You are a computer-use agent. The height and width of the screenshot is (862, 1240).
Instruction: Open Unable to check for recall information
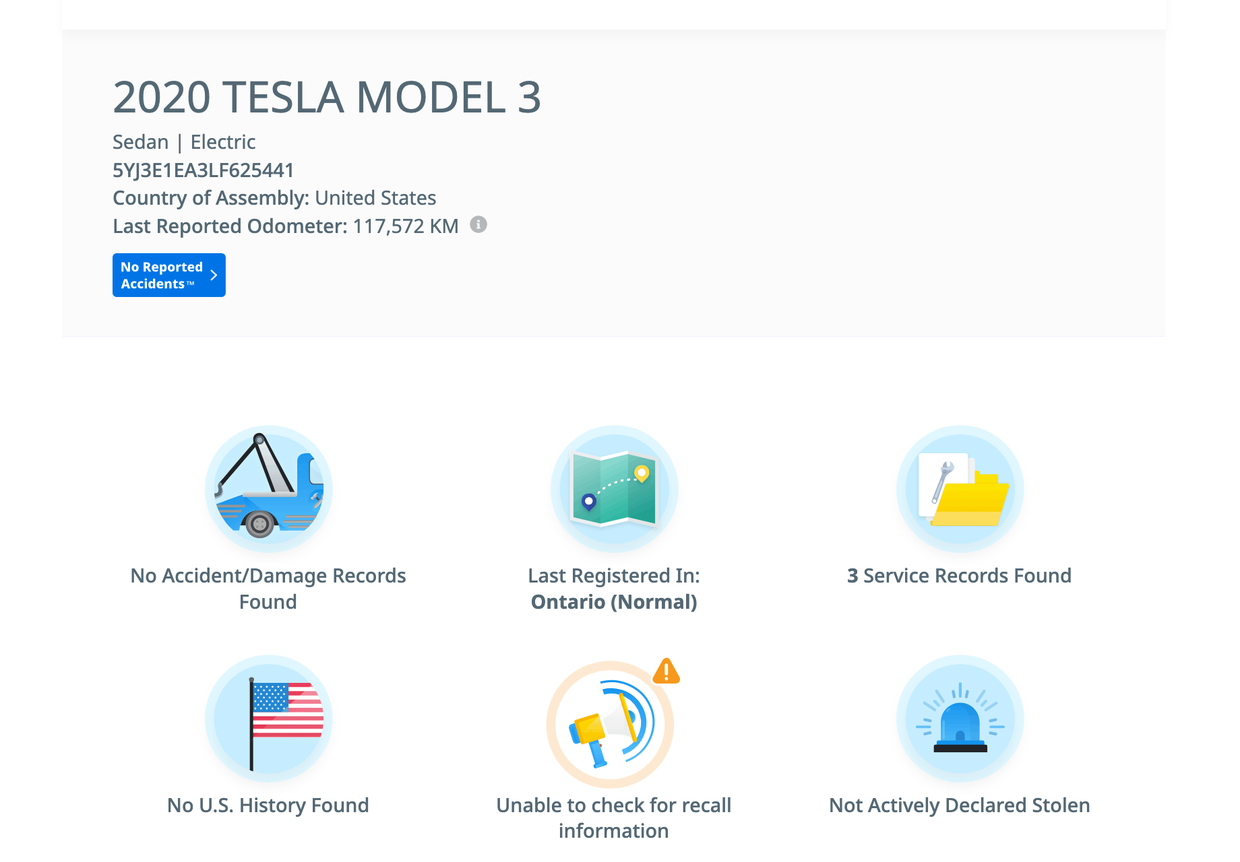[x=614, y=818]
